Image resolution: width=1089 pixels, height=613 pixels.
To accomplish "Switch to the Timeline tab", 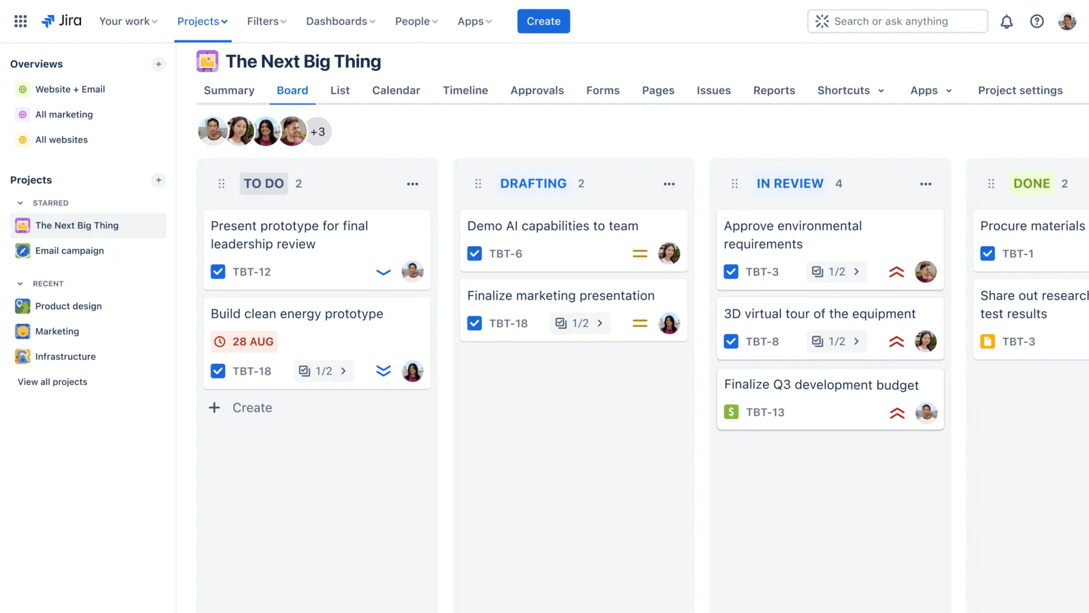I will click(465, 90).
